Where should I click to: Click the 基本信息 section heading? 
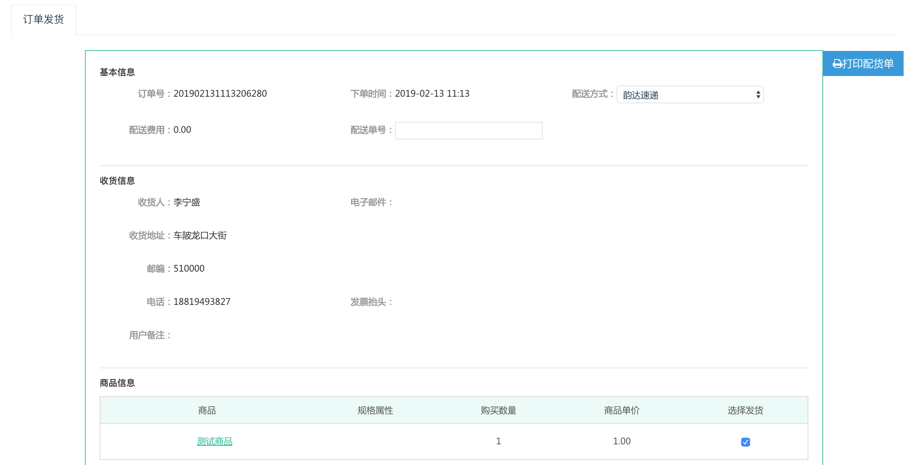pyautogui.click(x=117, y=72)
